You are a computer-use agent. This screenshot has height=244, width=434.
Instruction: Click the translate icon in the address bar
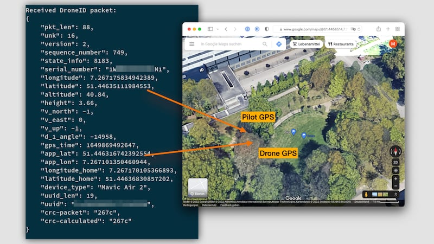pyautogui.click(x=353, y=29)
